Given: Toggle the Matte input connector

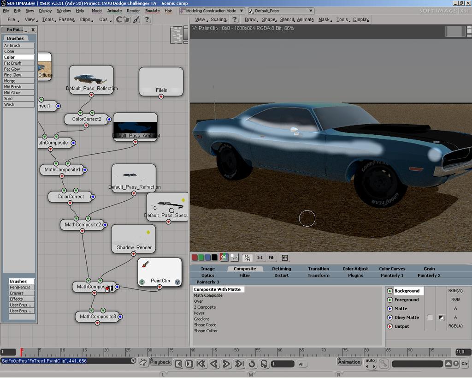Looking at the screenshot, I should coord(390,309).
